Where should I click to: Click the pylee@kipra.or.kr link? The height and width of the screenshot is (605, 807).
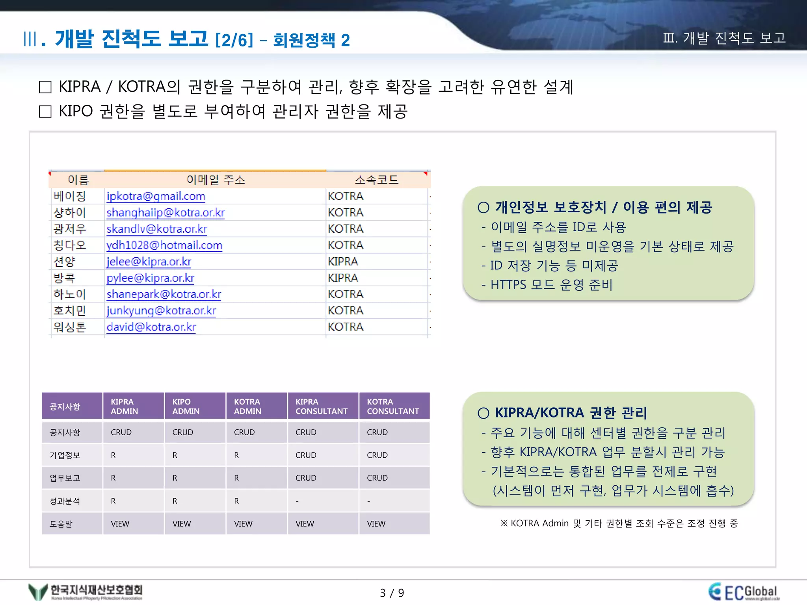151,278
